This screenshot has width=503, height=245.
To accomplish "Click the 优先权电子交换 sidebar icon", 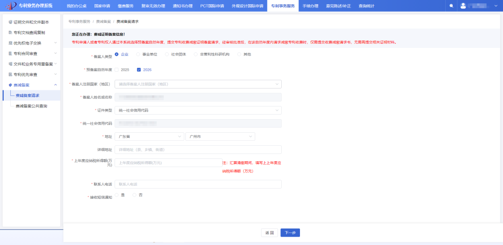I will tap(10, 43).
